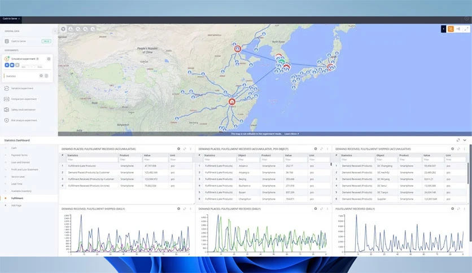Open settings of Fulfillment Shipped Accumulative table

(452, 149)
